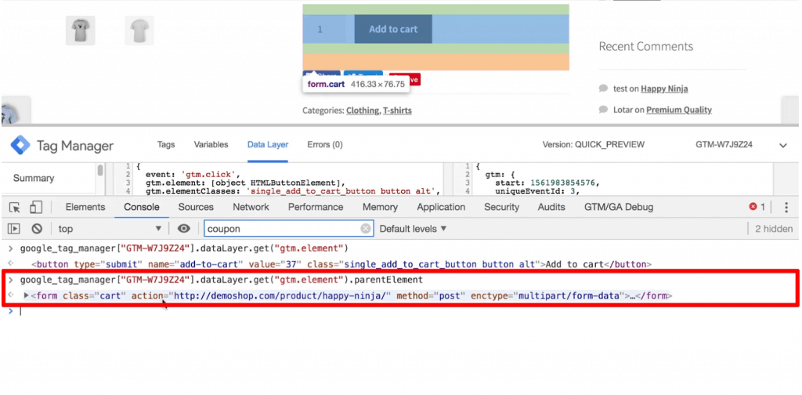Open the Errors (0) tab
The image size is (802, 395).
tap(325, 145)
